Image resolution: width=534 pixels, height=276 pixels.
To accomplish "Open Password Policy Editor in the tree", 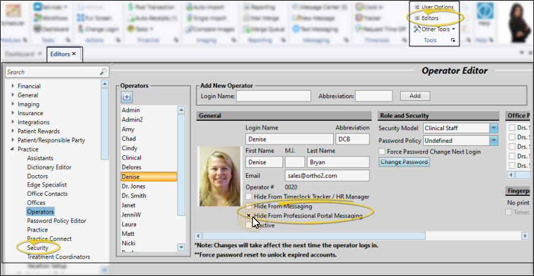I will coord(56,220).
